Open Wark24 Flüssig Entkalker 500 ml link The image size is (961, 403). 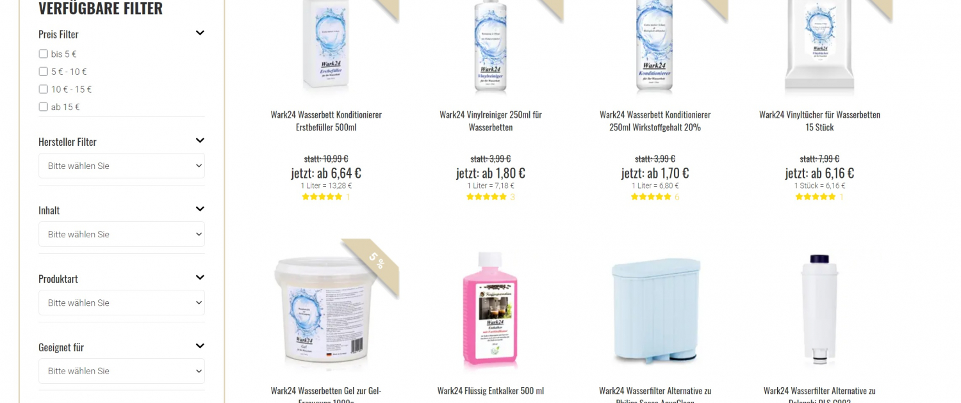pos(491,391)
